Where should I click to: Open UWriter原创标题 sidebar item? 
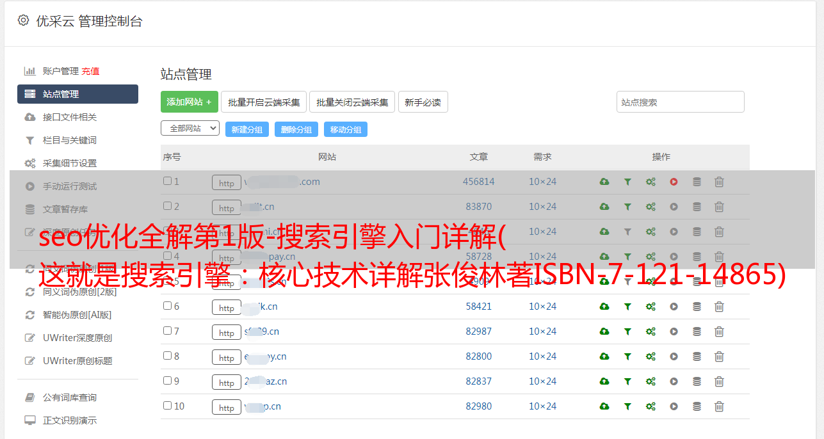coord(77,361)
